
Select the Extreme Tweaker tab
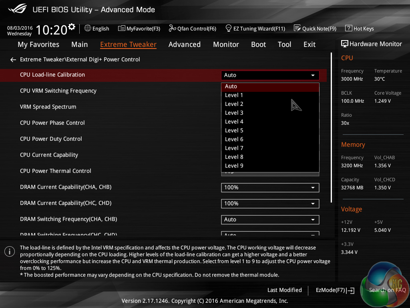[x=129, y=45]
